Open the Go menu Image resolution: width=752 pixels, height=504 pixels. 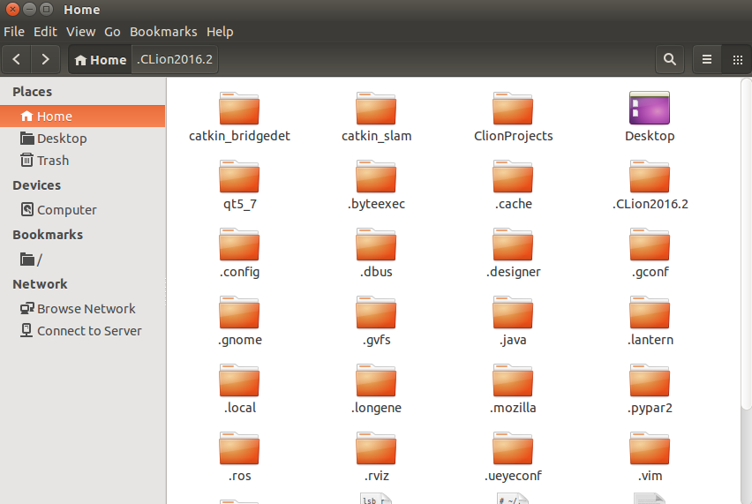tap(112, 32)
